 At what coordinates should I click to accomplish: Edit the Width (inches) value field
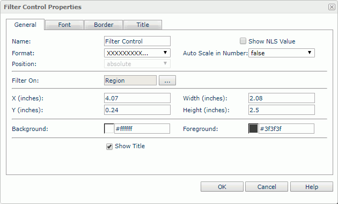[282, 98]
